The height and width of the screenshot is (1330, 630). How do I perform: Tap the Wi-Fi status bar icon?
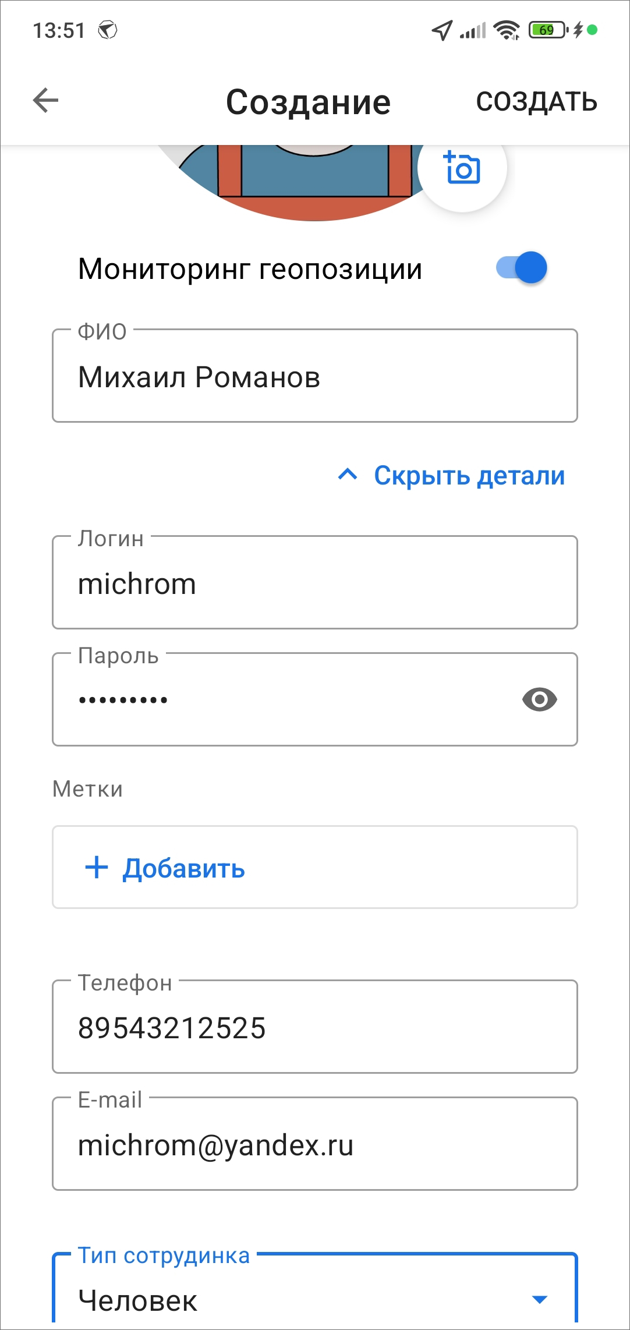(507, 30)
